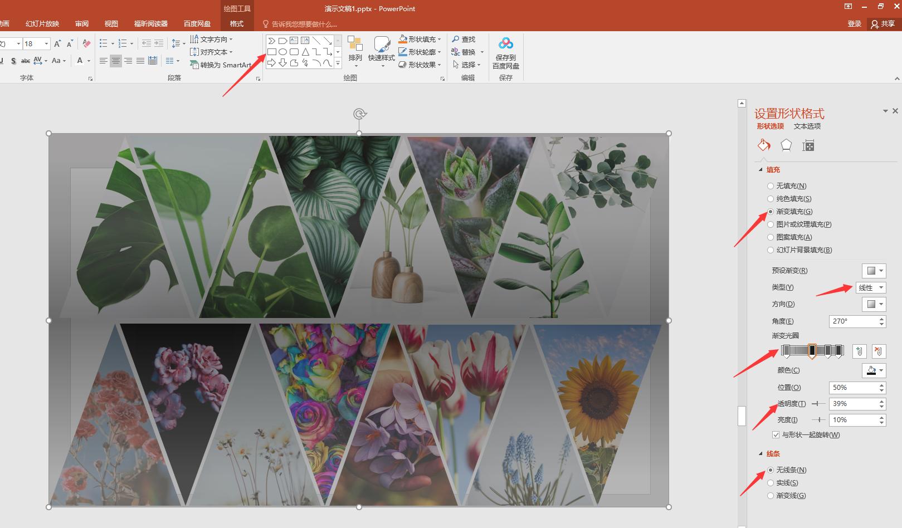Open the 类型 gradient type dropdown

pyautogui.click(x=871, y=287)
